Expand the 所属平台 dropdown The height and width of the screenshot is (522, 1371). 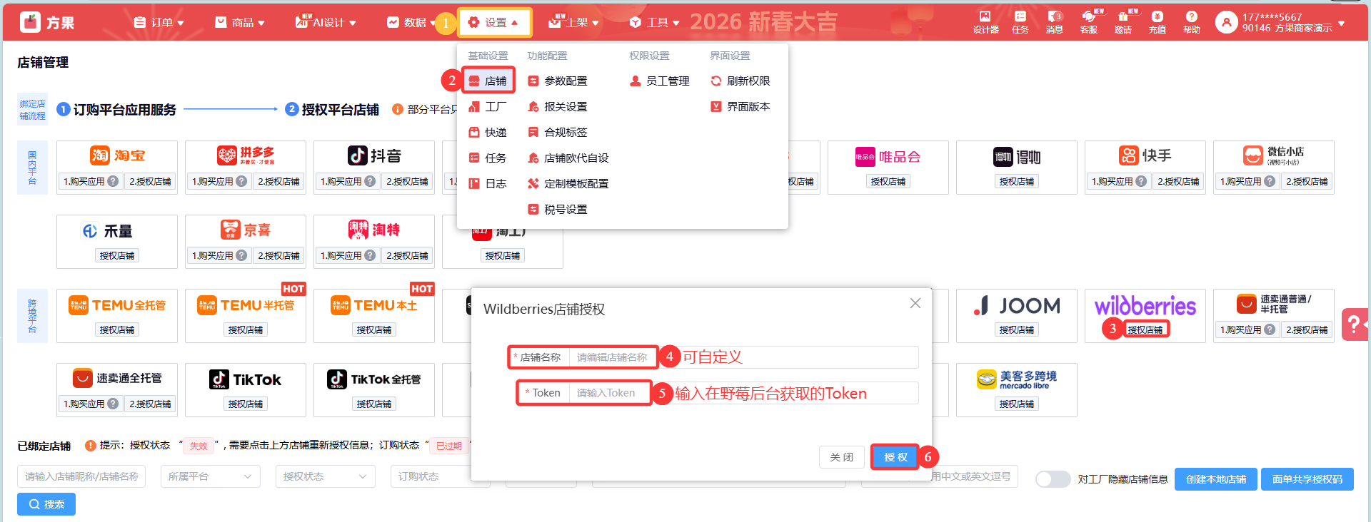pyautogui.click(x=210, y=476)
